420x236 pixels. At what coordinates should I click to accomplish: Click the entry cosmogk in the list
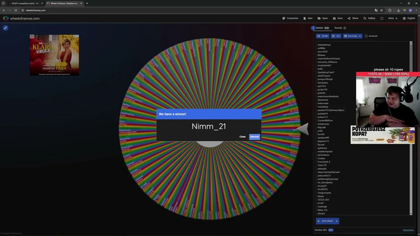[x=322, y=206]
